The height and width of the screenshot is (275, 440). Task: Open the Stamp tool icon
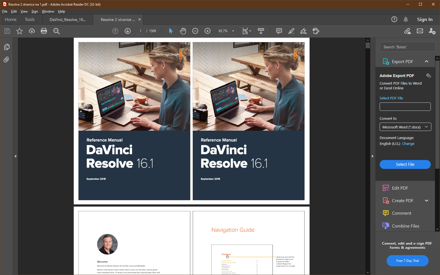(x=316, y=31)
